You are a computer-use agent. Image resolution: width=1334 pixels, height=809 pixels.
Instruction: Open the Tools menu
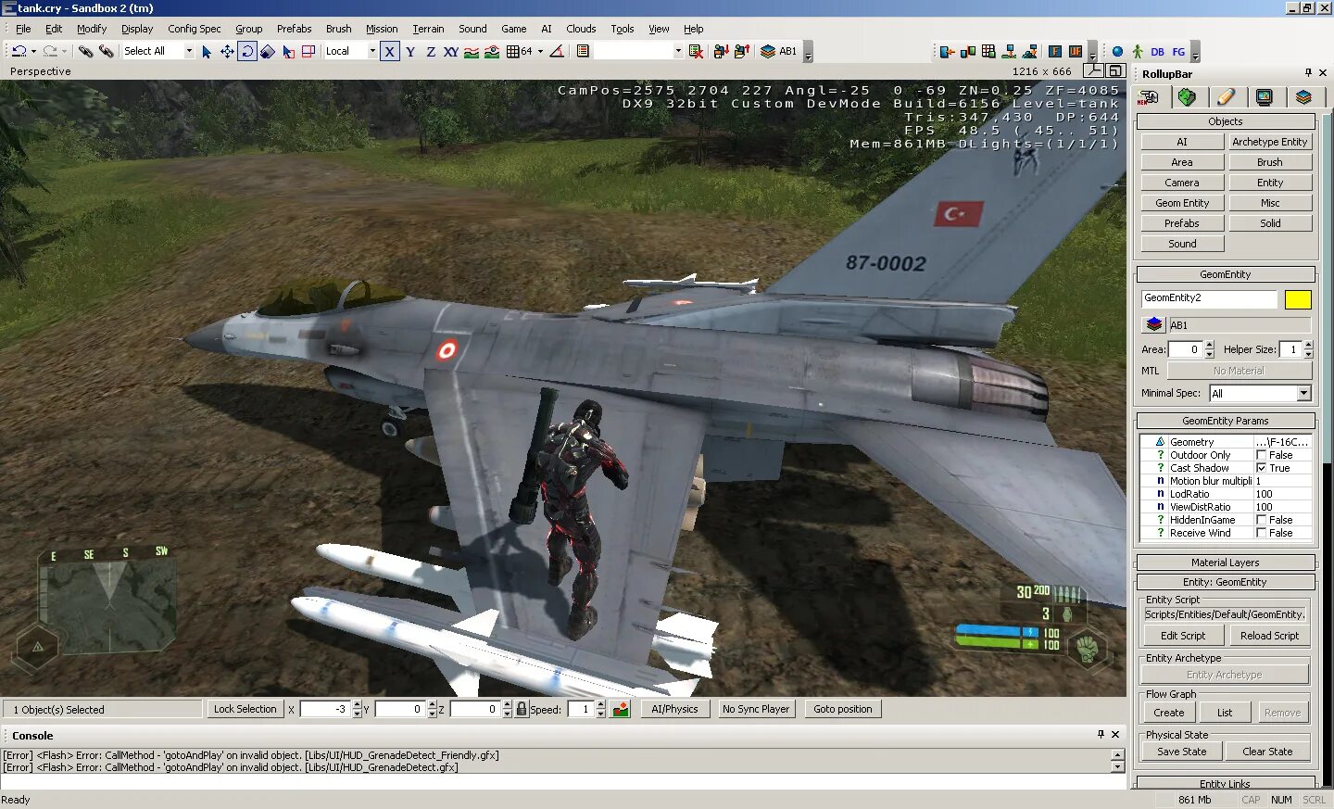click(623, 29)
